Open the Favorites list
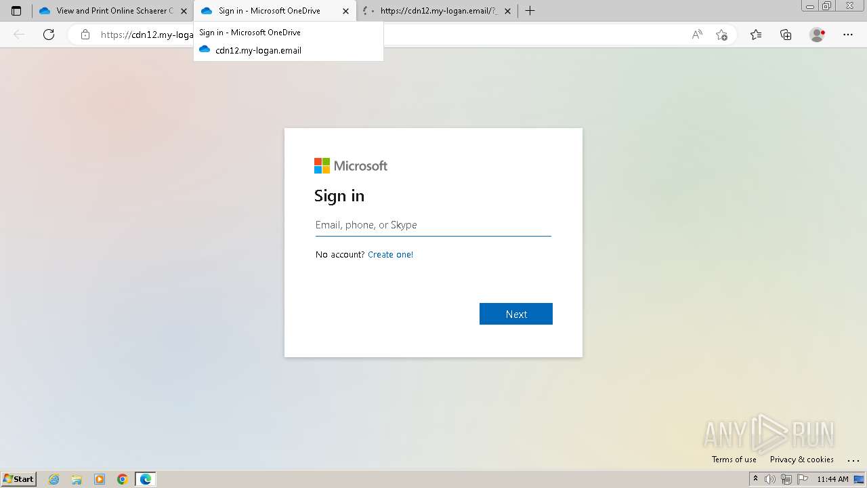Viewport: 867px width, 488px height. (x=756, y=35)
